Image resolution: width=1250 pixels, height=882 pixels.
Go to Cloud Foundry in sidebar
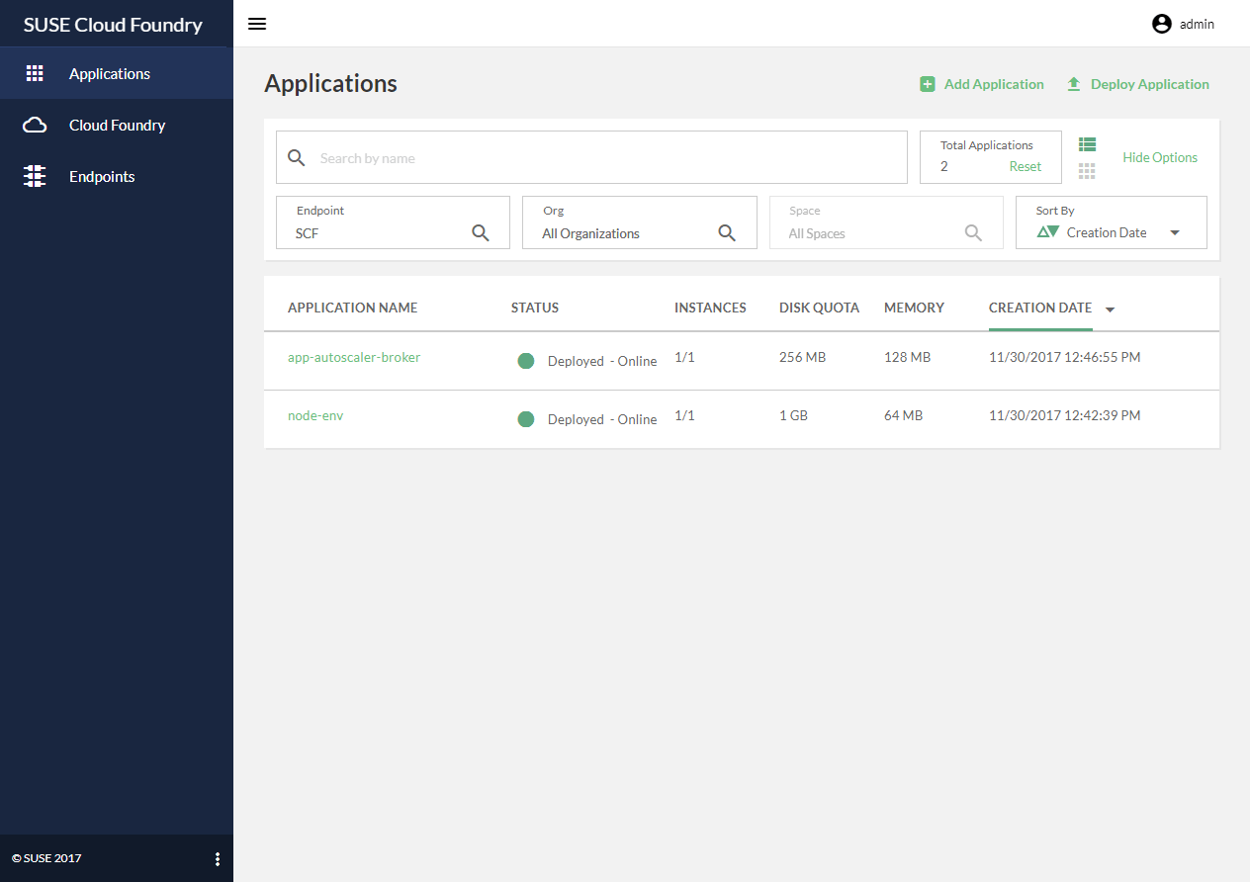pos(117,125)
